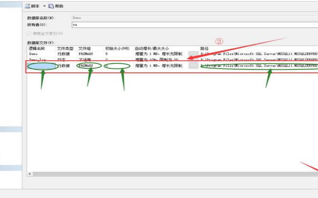Click the initial size cell in the new row
Screen dimensions: 318x198
(118, 66)
